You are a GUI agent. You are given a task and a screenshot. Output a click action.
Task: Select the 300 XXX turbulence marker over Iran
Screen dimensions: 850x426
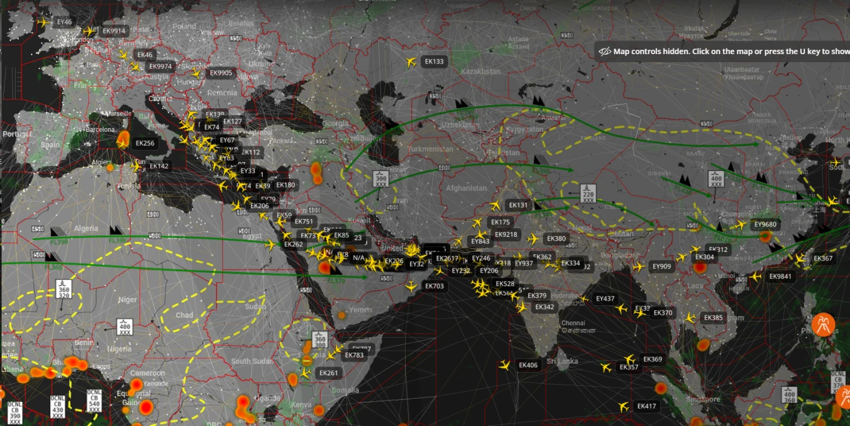(x=381, y=178)
